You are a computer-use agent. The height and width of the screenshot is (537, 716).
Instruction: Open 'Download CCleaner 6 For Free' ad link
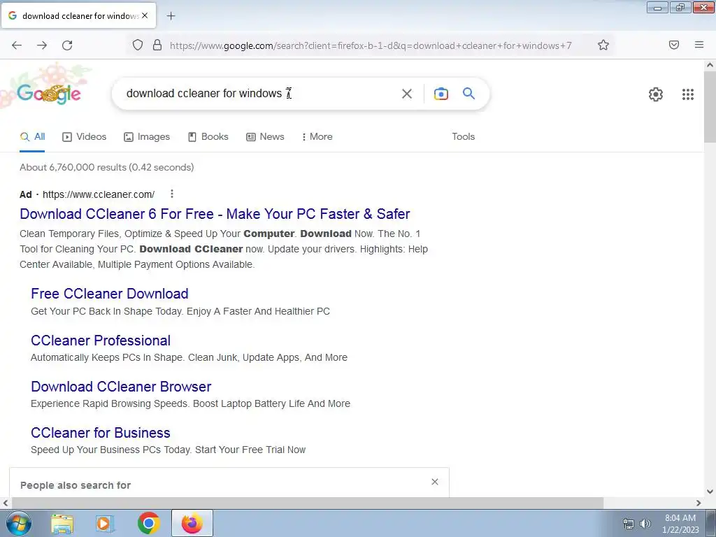pos(215,214)
